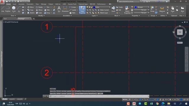Insert a Table
The image size is (189, 106).
click(72, 13)
